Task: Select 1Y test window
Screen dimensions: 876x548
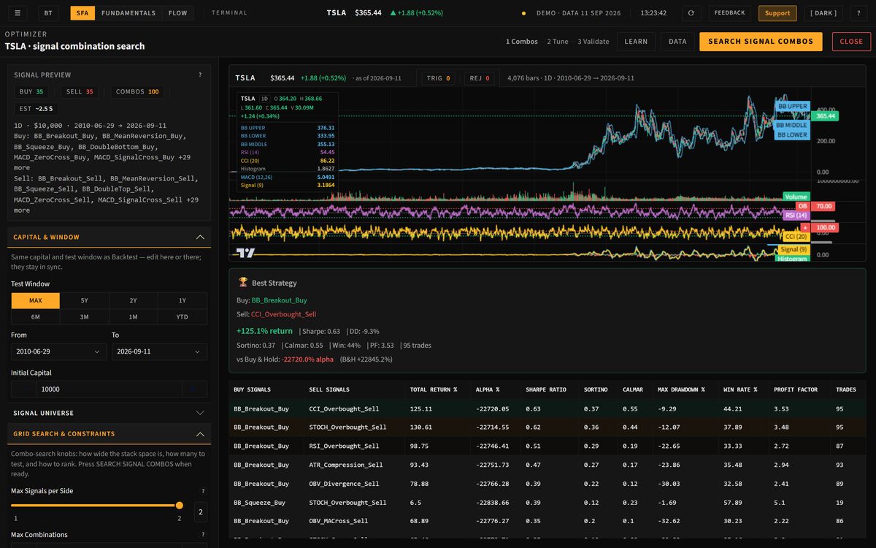Action: tap(182, 300)
